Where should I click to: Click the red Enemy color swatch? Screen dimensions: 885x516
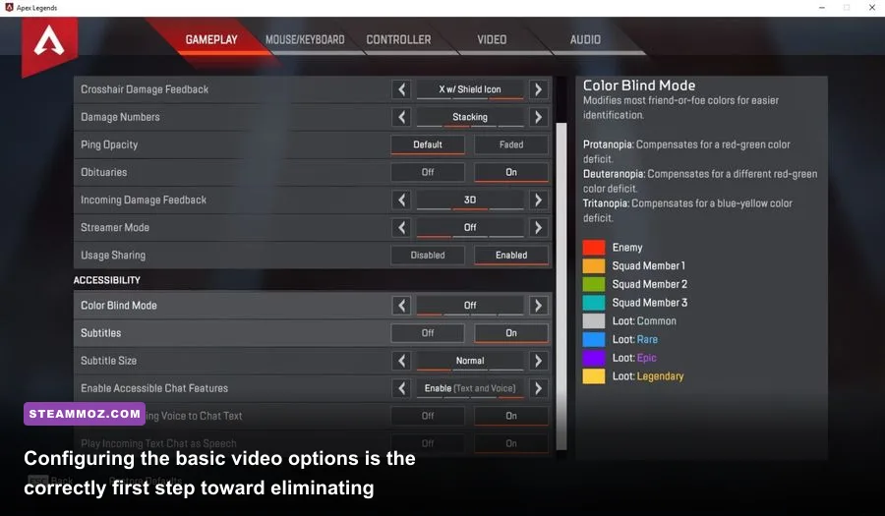point(594,247)
